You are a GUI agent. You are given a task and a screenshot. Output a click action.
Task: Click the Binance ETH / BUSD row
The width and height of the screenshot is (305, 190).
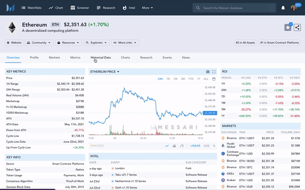(260, 161)
